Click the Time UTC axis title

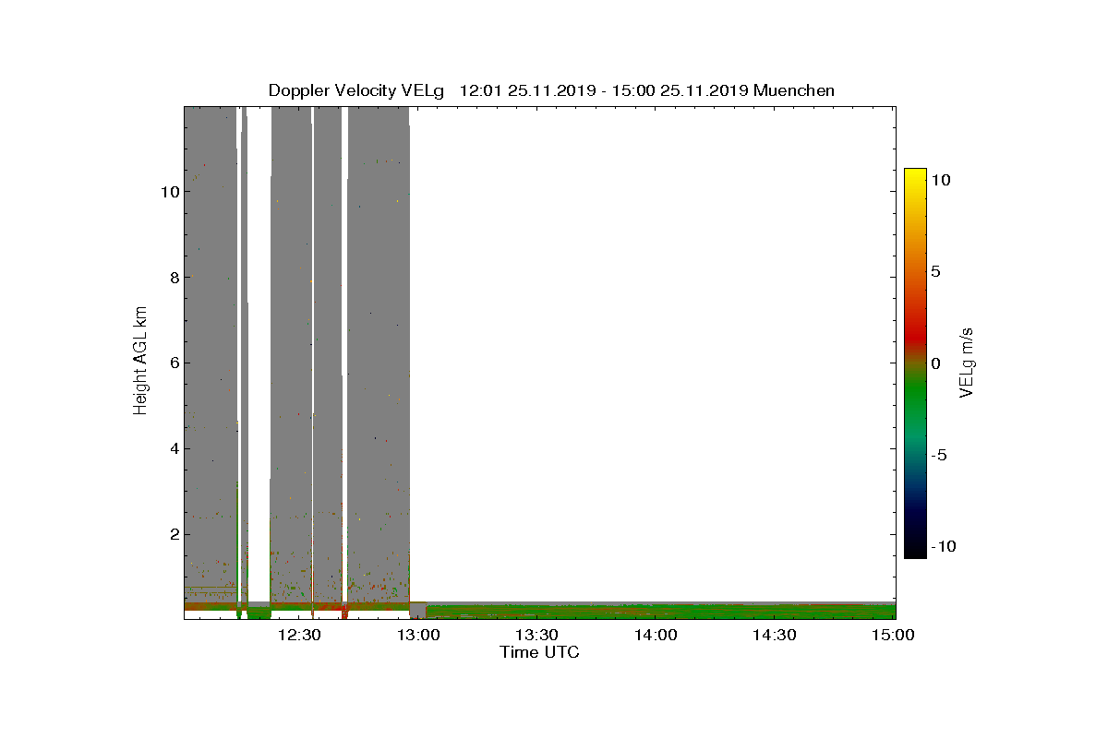pyautogui.click(x=540, y=652)
